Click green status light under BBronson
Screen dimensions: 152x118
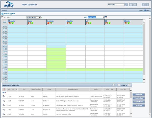coord(13,23)
